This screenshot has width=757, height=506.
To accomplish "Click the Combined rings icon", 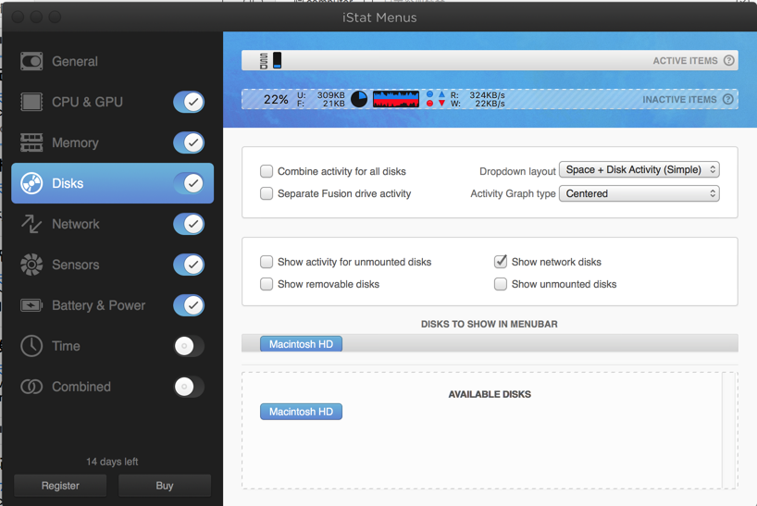I will tap(31, 387).
